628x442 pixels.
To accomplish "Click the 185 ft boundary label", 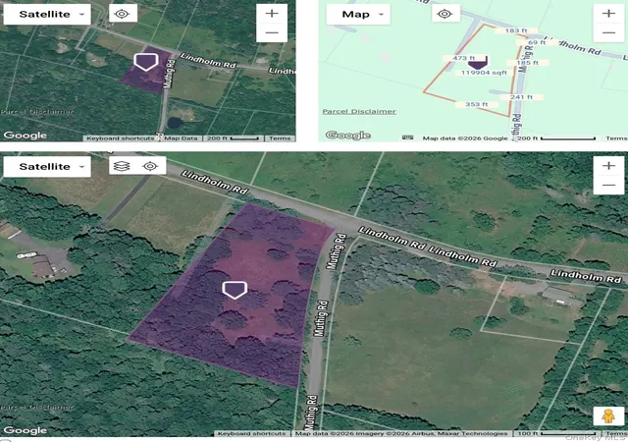I will pos(528,63).
